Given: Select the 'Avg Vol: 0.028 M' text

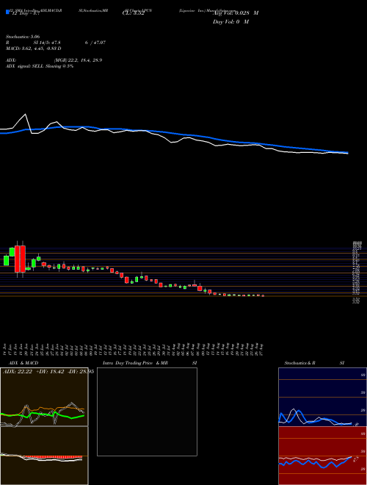Looking at the screenshot, I should (236, 13).
